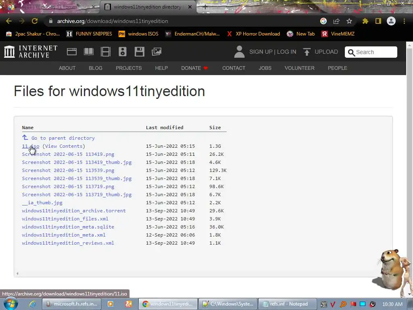Click the red flag tray icon
This screenshot has height=310, width=413.
(353, 304)
